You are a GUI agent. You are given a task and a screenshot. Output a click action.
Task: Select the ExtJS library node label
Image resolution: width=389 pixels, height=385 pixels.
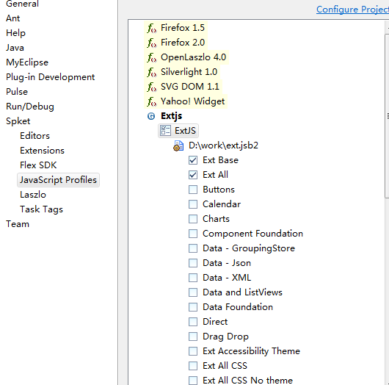pyautogui.click(x=185, y=131)
